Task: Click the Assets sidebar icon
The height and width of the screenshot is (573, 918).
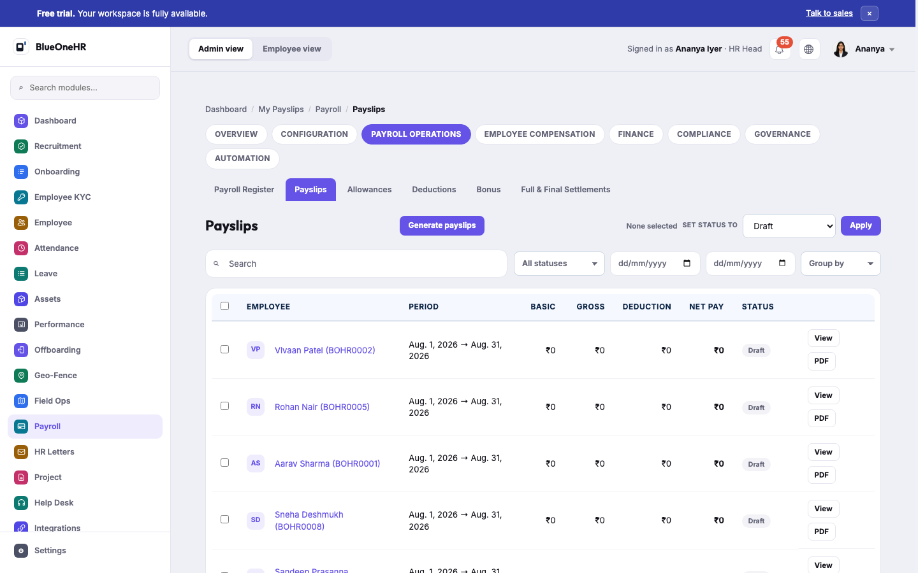Action: point(21,299)
